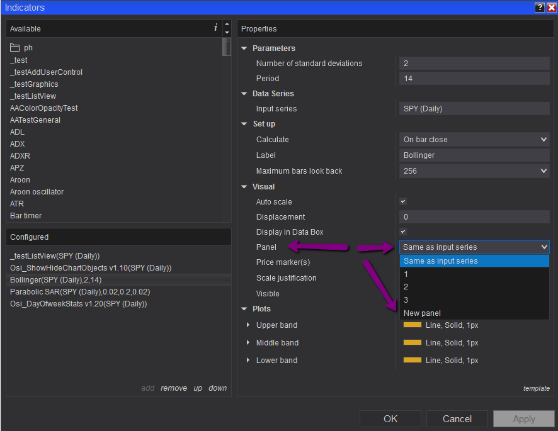Viewport: 558px width, 431px height.
Task: Toggle the Display in Data Box checkbox
Action: tap(403, 232)
